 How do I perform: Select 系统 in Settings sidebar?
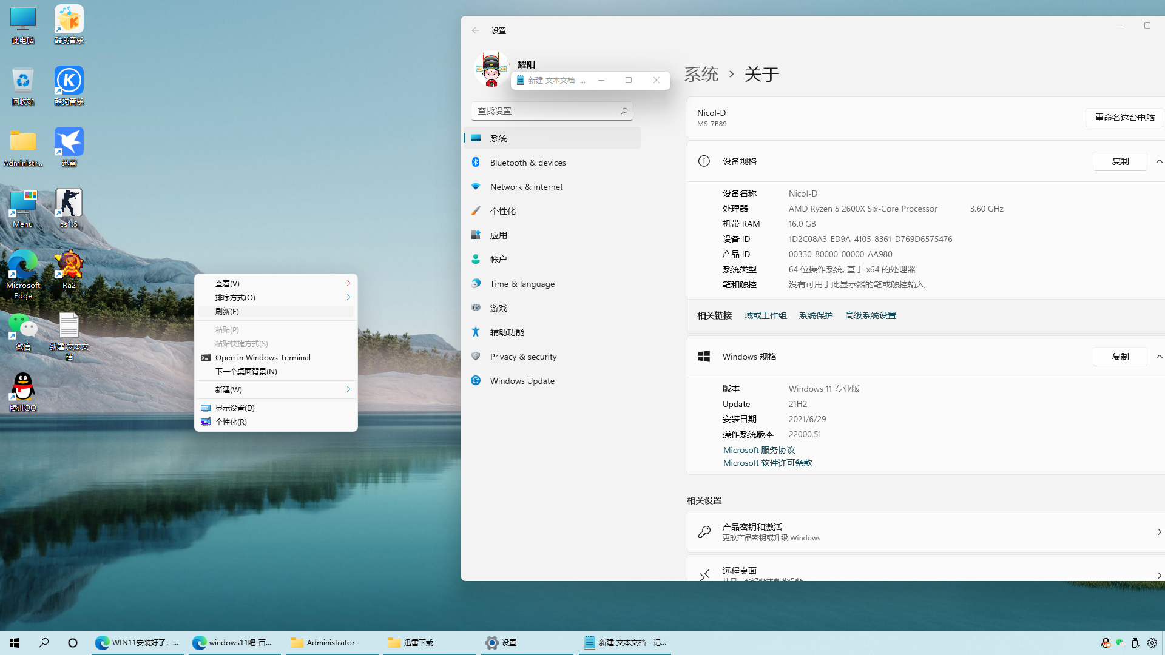pos(552,138)
